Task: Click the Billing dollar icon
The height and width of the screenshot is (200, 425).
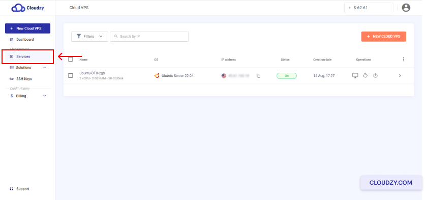Action: point(12,96)
